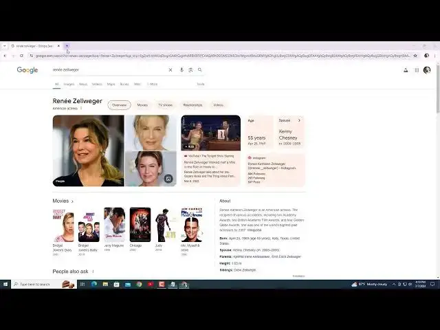Click the page vertical scrollbar thumb
This screenshot has width=440, height=330.
[438, 89]
